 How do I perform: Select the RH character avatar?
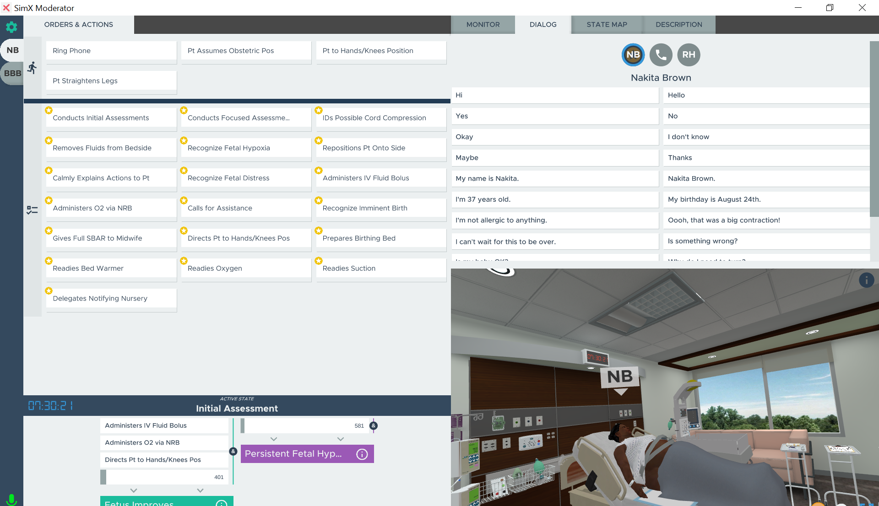click(689, 55)
